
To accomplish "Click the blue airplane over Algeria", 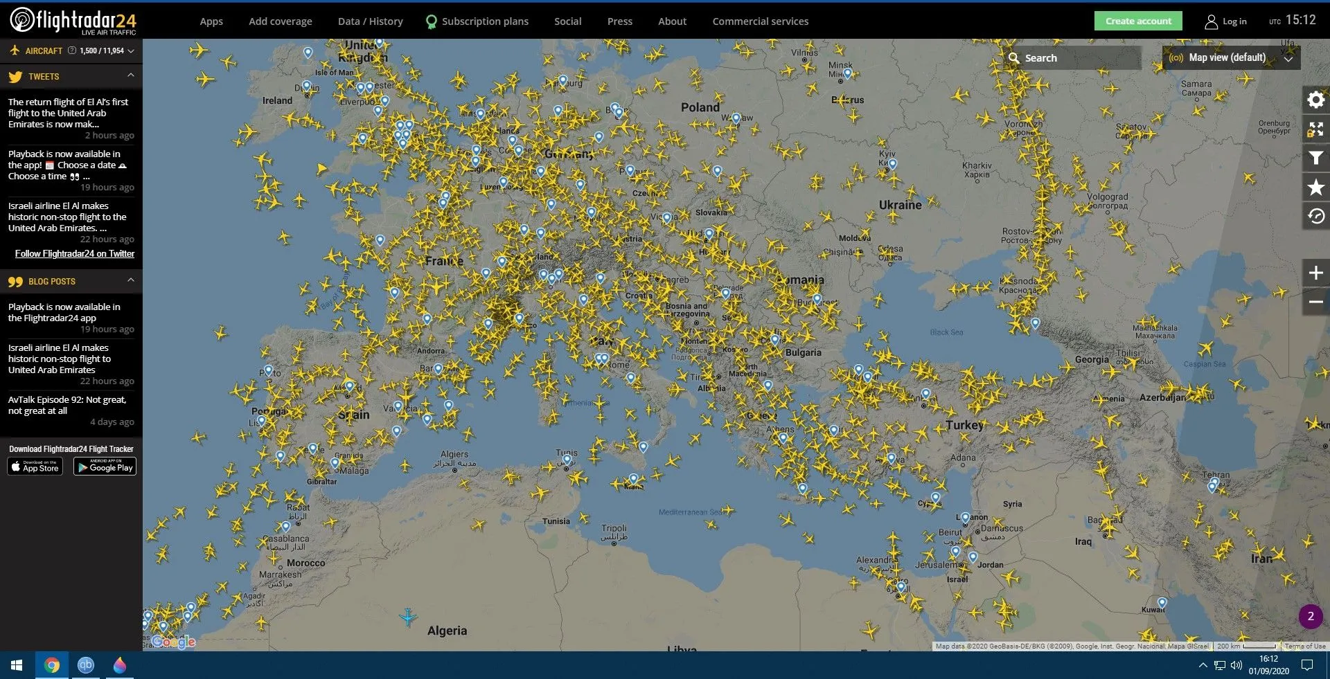I will (408, 616).
